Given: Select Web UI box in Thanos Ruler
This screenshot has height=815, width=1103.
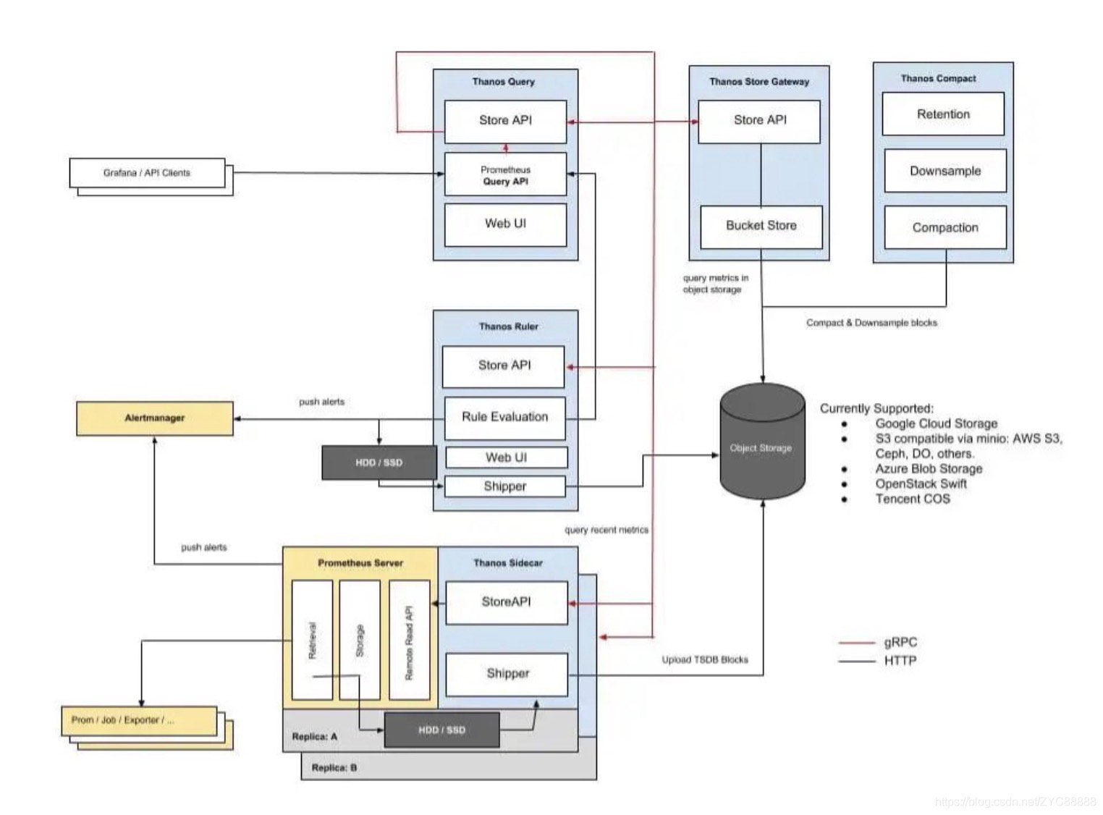Looking at the screenshot, I should pos(506,457).
